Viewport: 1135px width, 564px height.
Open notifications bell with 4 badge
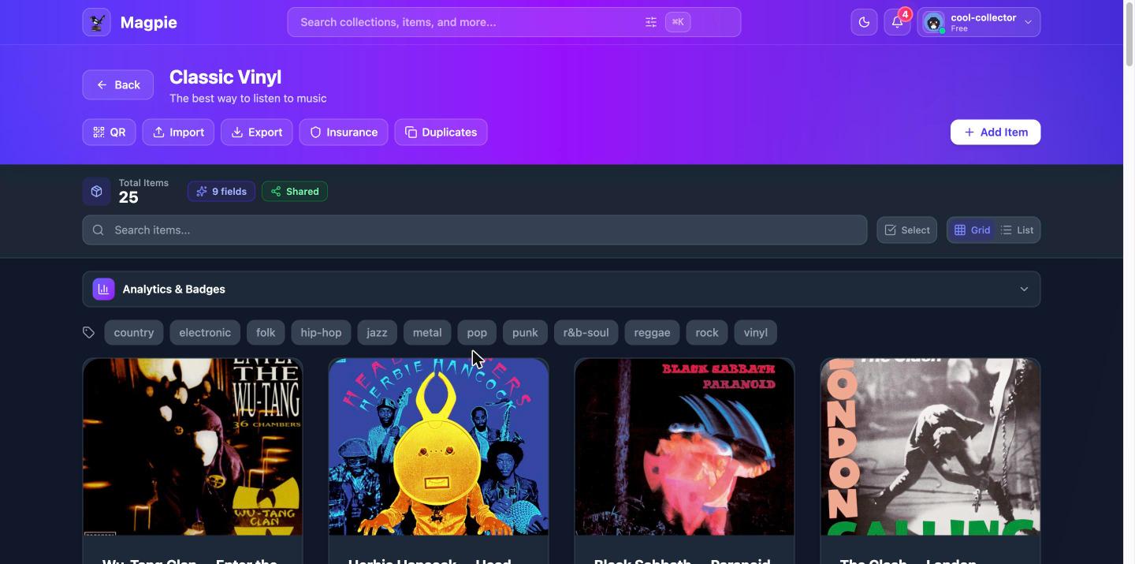click(x=897, y=22)
